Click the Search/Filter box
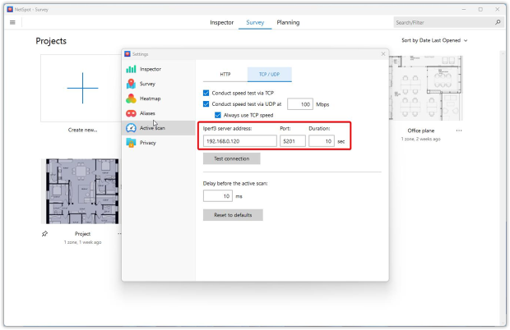The height and width of the screenshot is (330, 510). [448, 22]
